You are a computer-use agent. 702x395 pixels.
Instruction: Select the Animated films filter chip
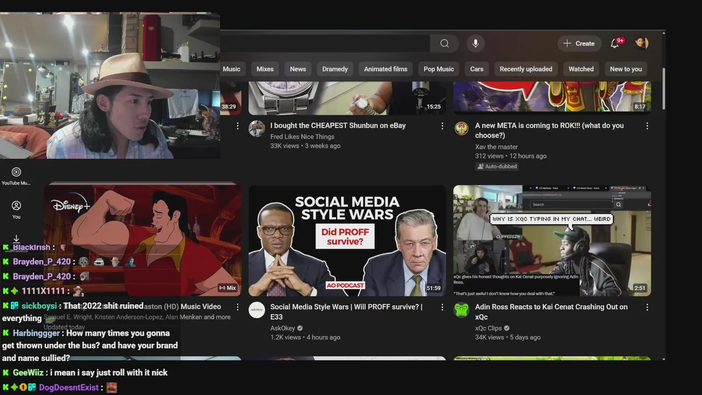pyautogui.click(x=386, y=69)
